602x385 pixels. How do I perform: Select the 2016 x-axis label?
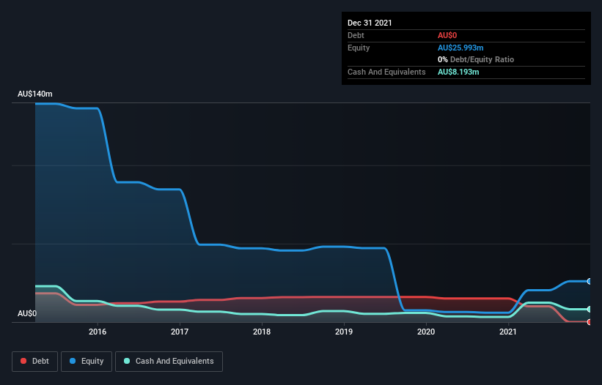tap(98, 332)
